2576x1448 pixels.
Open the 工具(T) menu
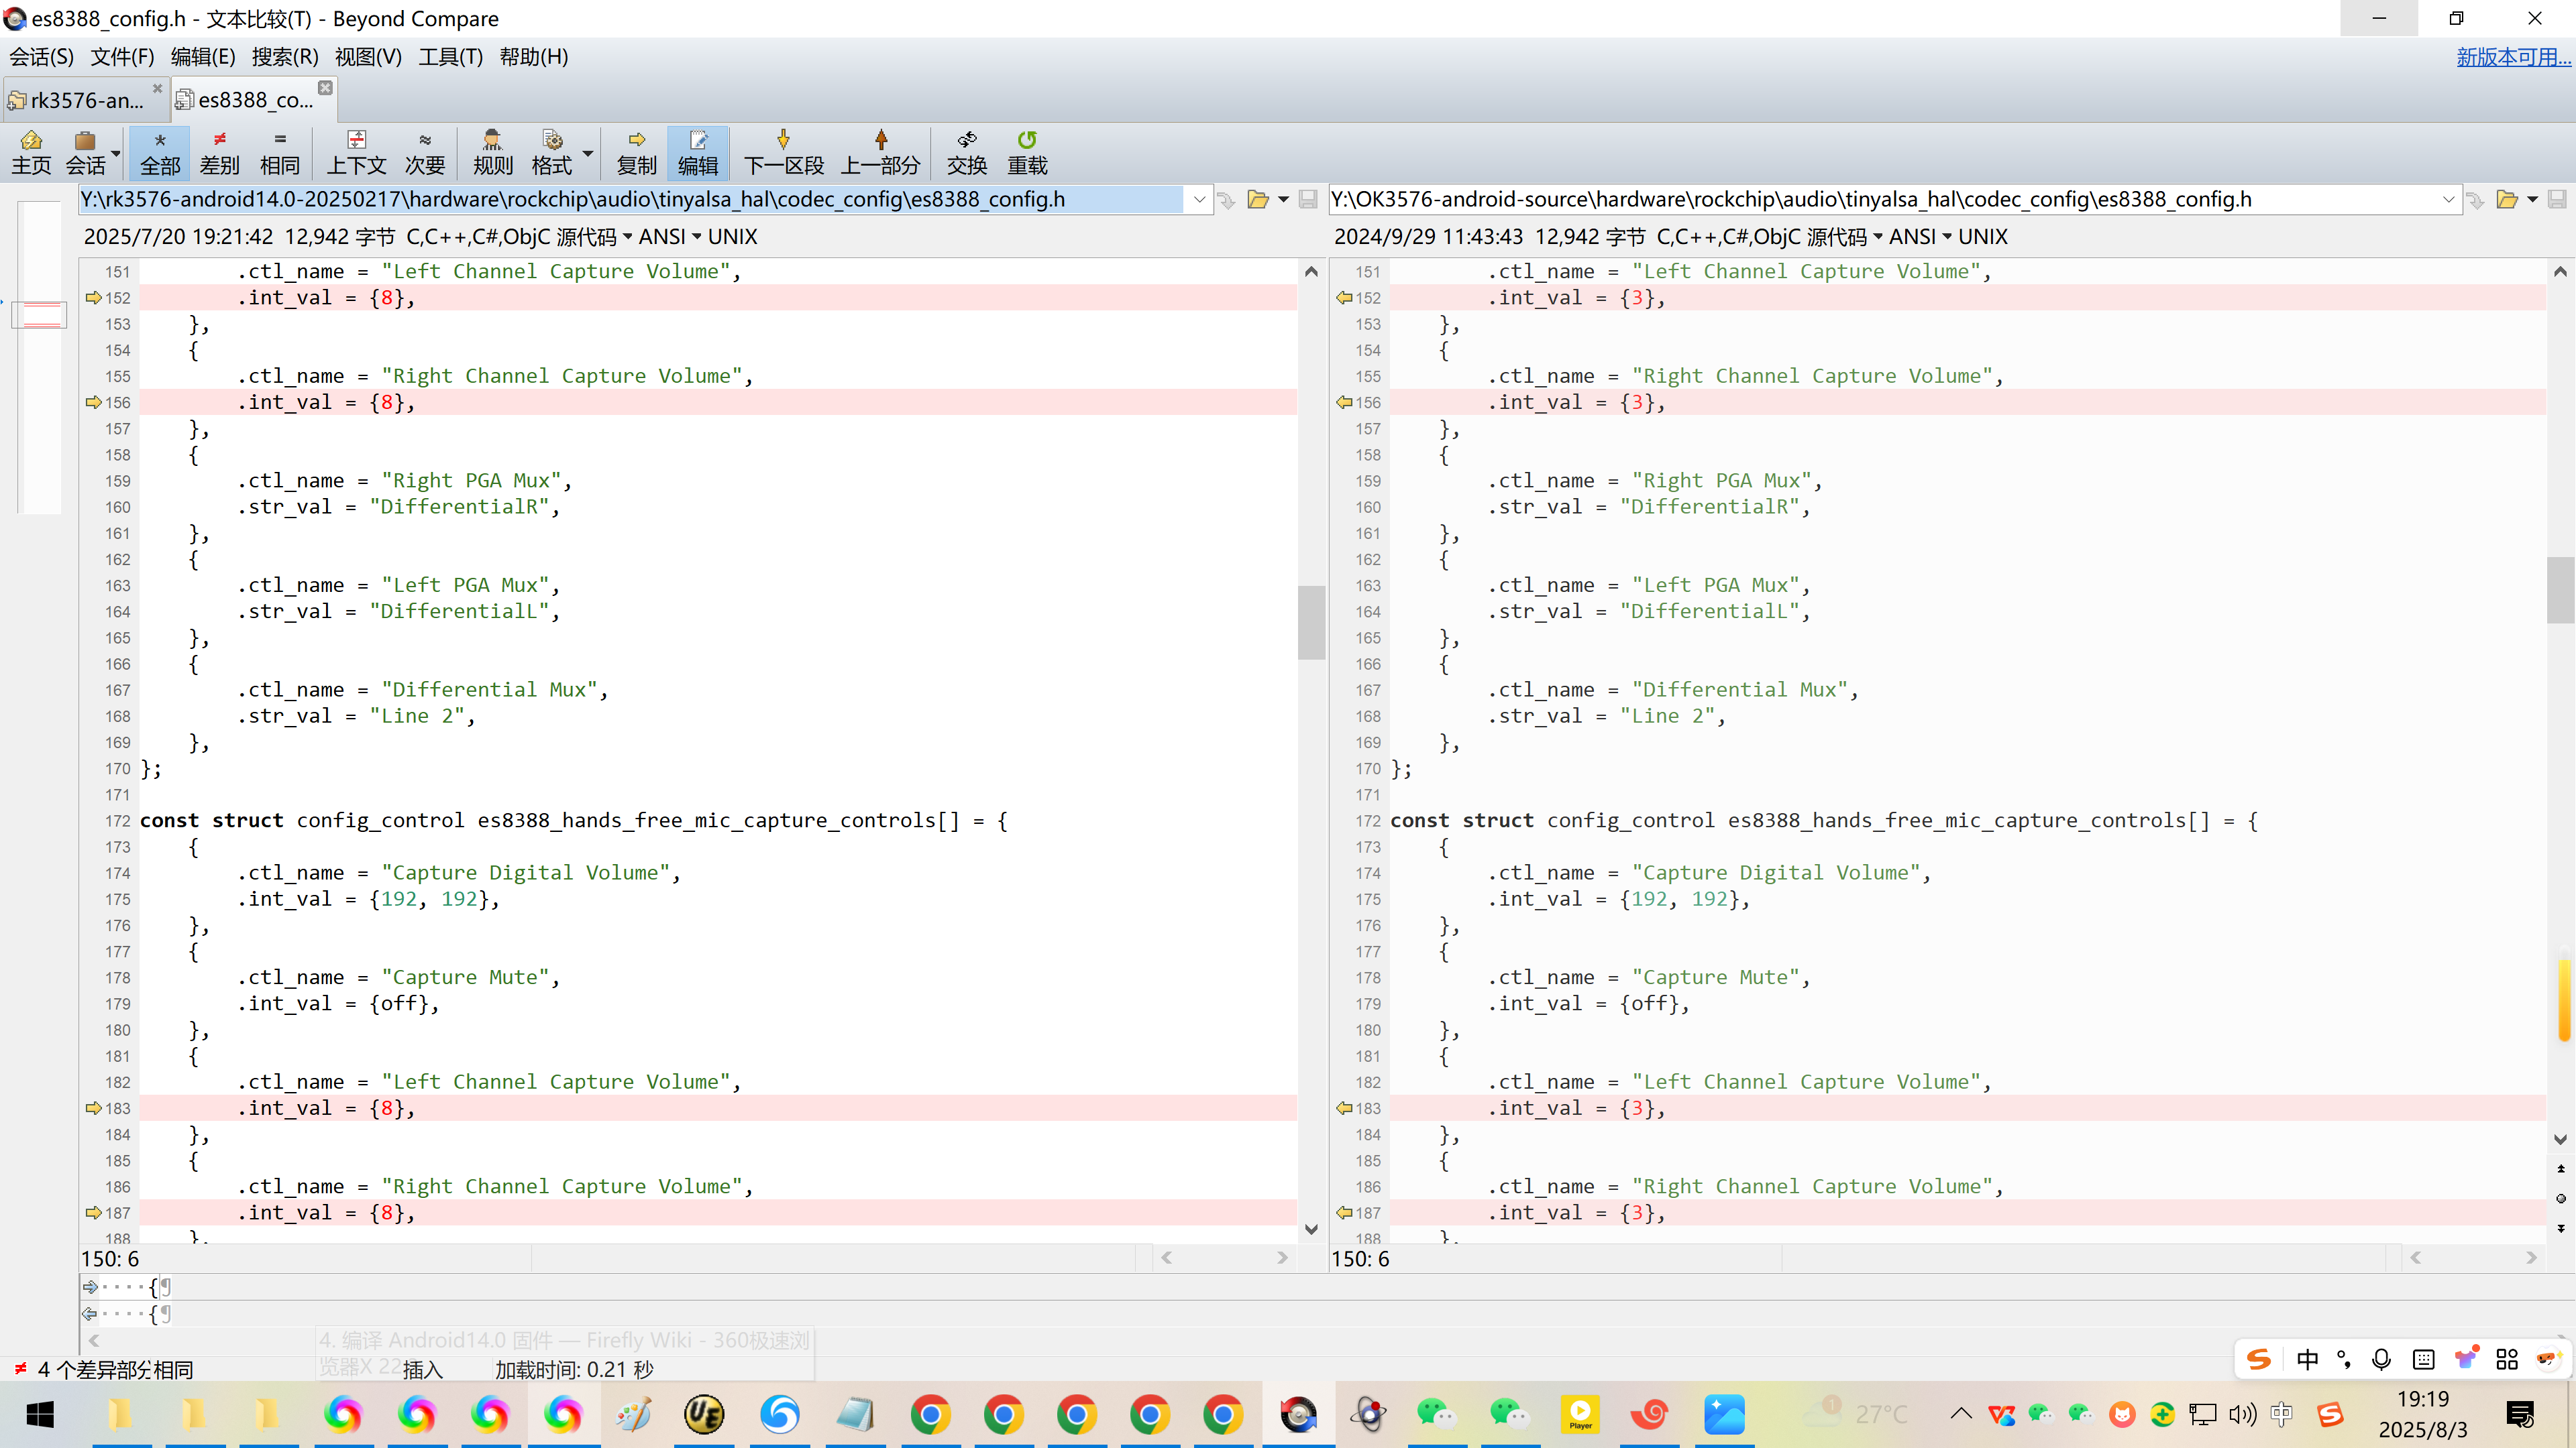tap(450, 57)
